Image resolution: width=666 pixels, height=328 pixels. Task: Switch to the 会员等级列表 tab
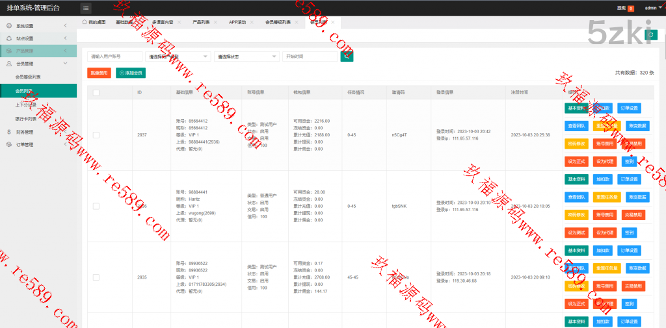278,21
